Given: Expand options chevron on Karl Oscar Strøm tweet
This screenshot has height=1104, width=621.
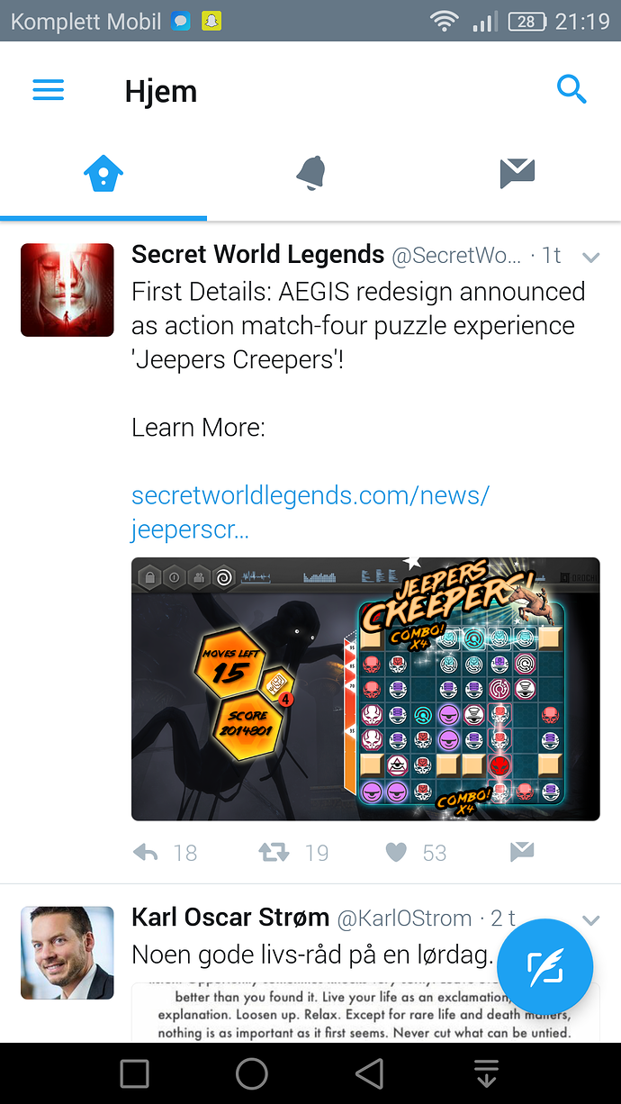Looking at the screenshot, I should (x=591, y=920).
